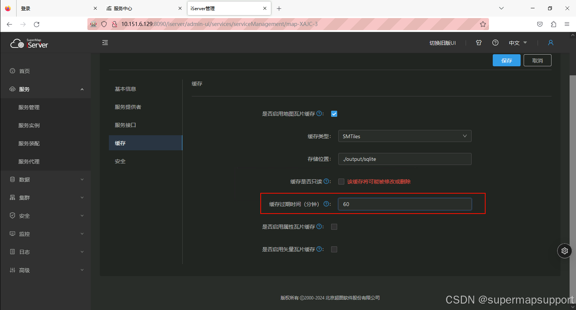
Task: Click help icon beside 是否启用地图瓦片缓存
Action: pyautogui.click(x=319, y=113)
